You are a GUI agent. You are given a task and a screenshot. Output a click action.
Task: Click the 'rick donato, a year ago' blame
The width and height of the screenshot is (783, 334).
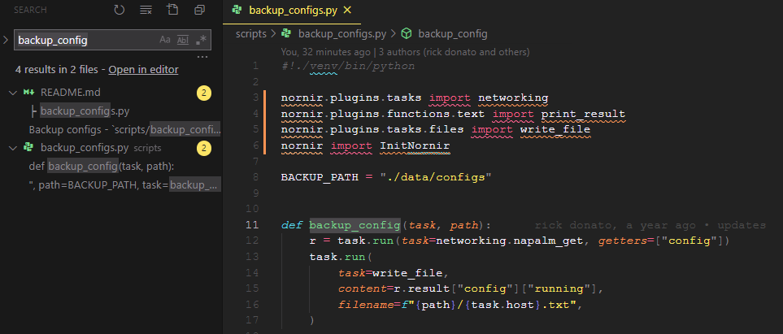point(650,225)
